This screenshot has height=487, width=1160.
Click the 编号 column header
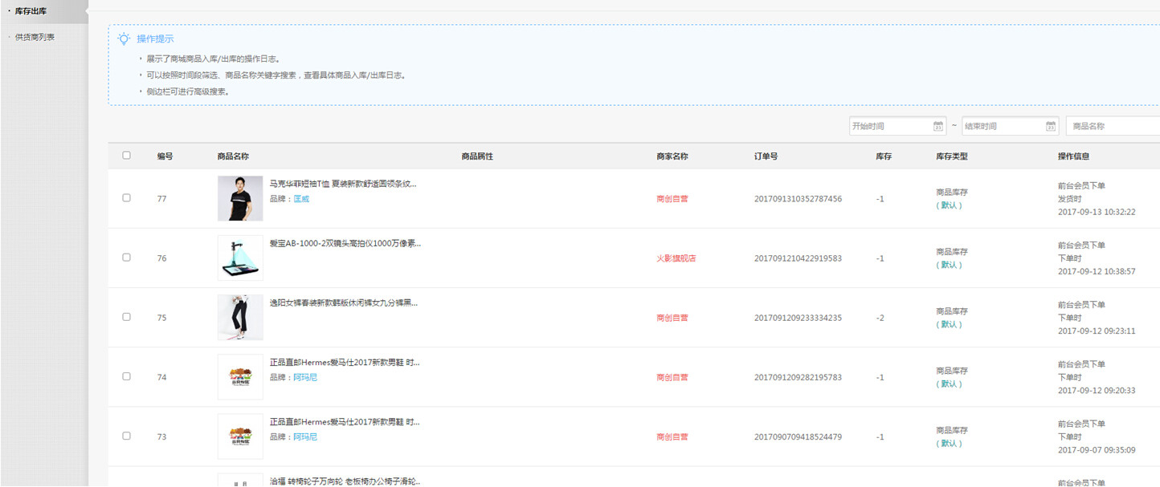point(165,156)
